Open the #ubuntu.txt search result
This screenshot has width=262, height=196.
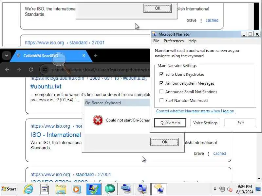click(x=46, y=86)
